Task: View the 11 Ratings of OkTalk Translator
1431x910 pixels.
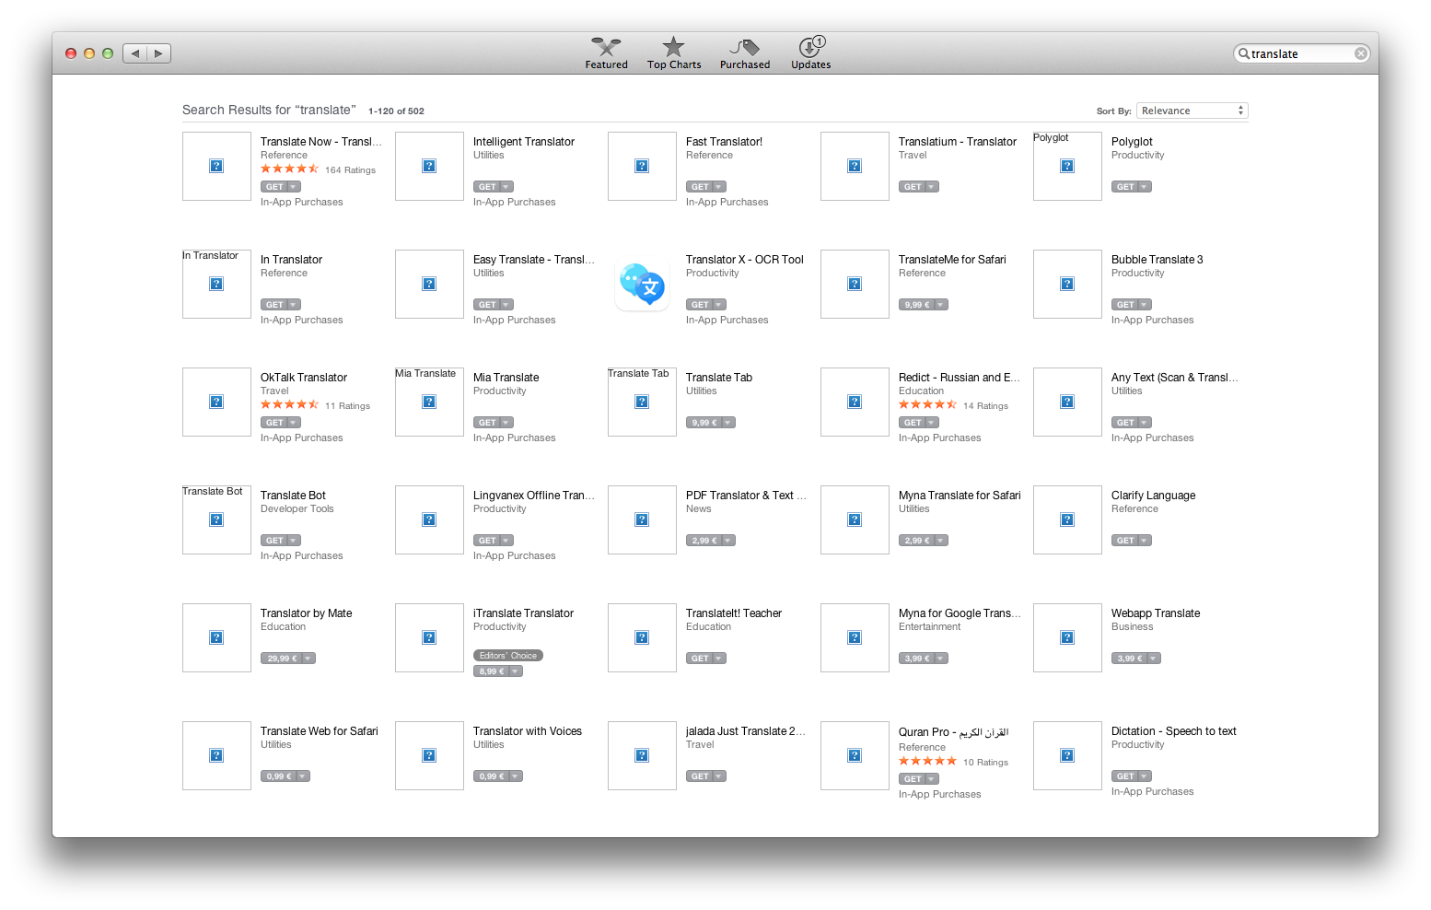Action: pyautogui.click(x=347, y=406)
